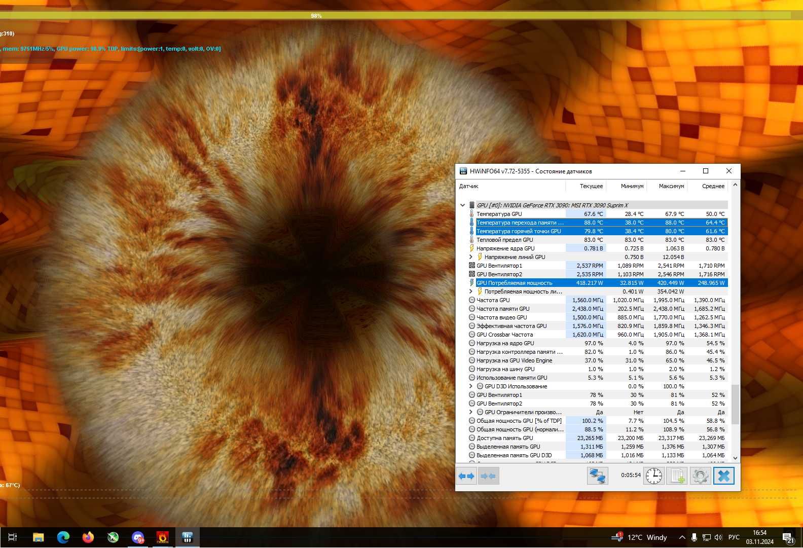Click the clock reset timer icon
The image size is (803, 548).
tap(654, 476)
